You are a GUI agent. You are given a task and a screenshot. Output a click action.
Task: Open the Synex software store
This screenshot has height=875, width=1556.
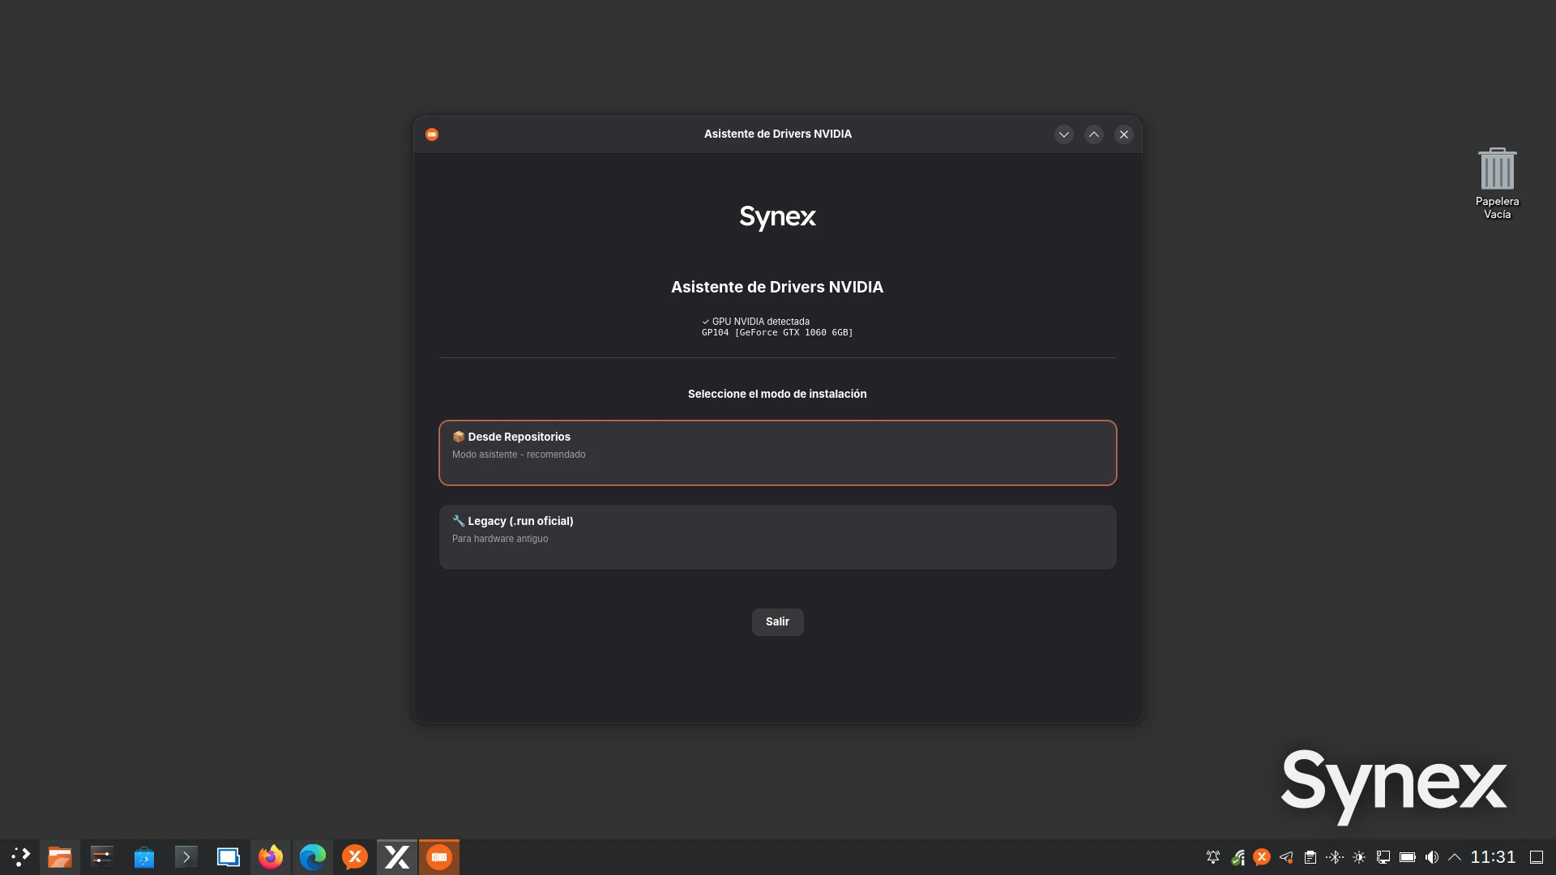pyautogui.click(x=143, y=856)
